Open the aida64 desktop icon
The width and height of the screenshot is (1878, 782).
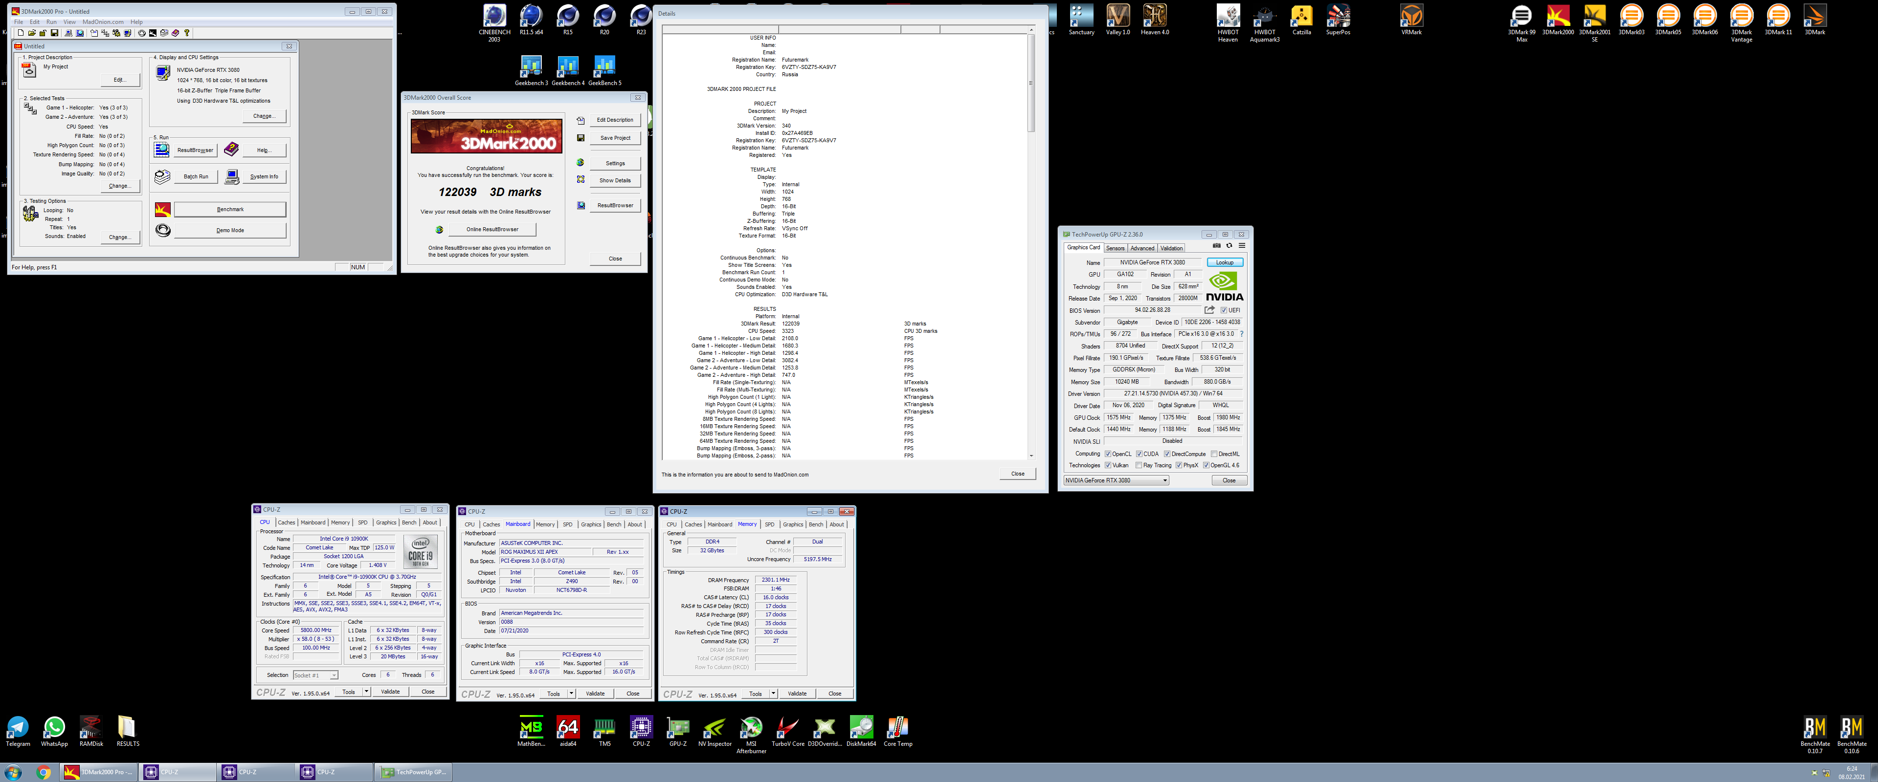pyautogui.click(x=568, y=731)
